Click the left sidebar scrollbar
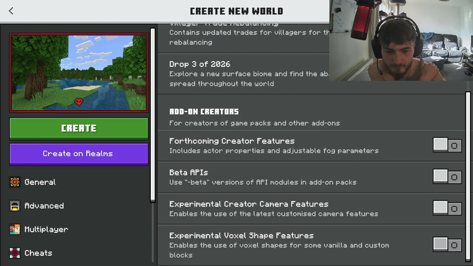This screenshot has height=266, width=473. [x=153, y=115]
